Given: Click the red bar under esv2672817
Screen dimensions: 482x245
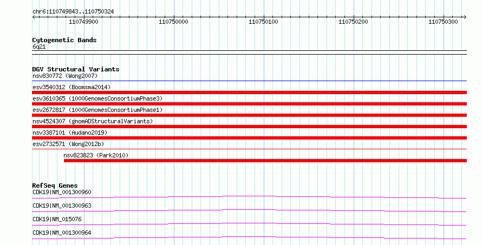Looking at the screenshot, I should (249, 115).
